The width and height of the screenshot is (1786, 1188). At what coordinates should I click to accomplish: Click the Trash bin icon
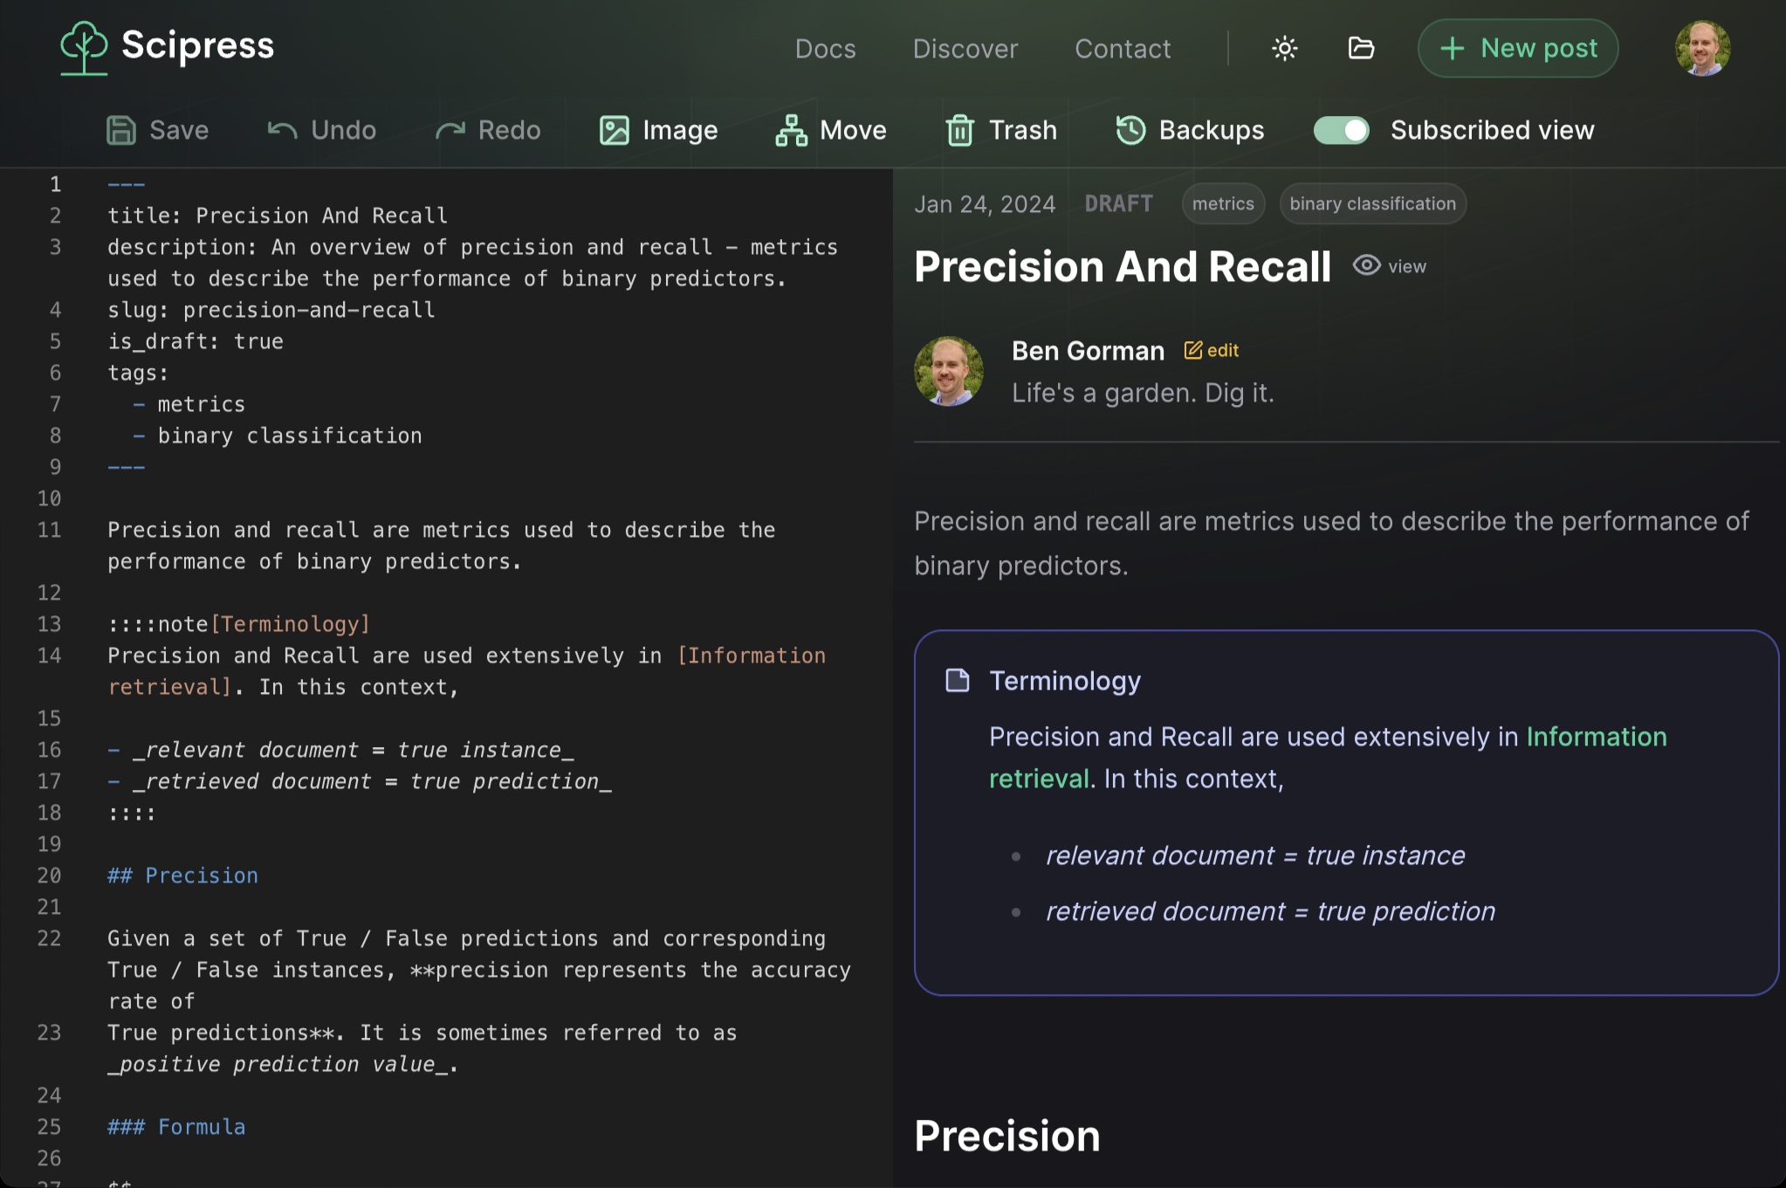pos(959,130)
